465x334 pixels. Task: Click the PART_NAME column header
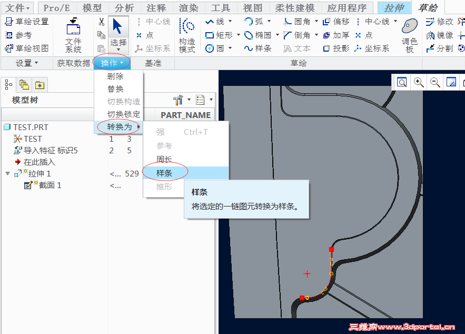point(185,115)
